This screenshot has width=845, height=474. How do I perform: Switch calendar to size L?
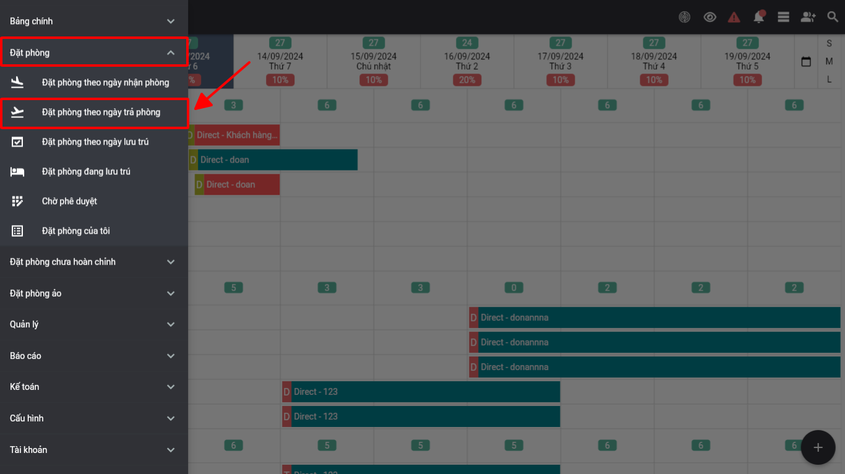(829, 79)
